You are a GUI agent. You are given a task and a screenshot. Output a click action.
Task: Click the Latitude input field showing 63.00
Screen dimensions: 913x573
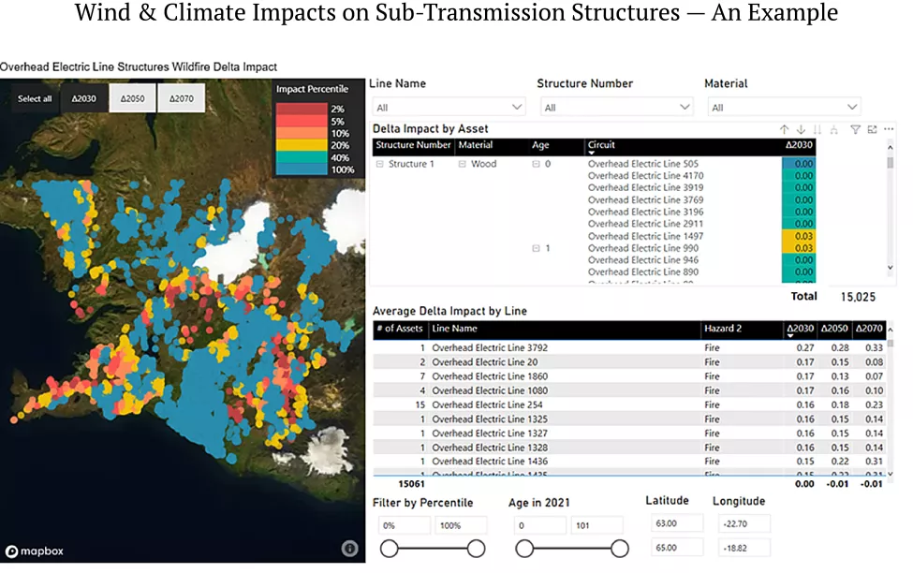pos(676,522)
